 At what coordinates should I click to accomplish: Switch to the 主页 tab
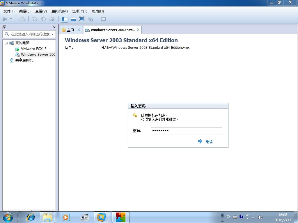pyautogui.click(x=70, y=30)
